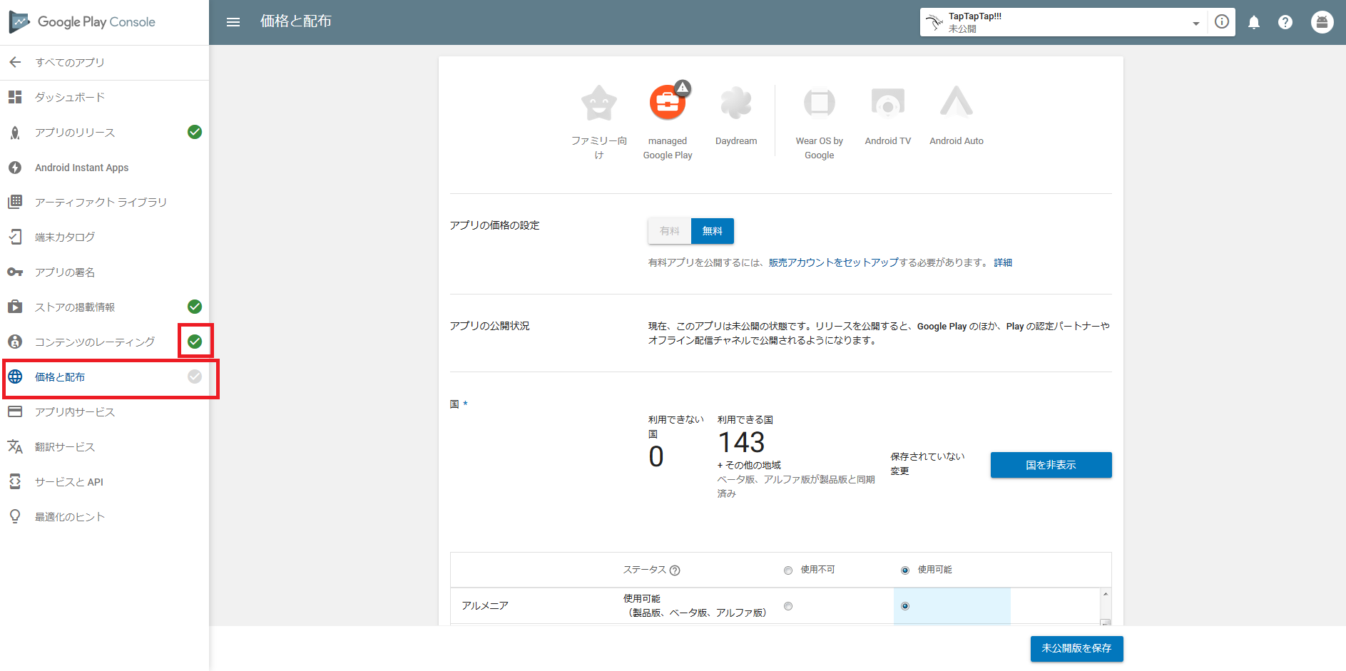Open the help question mark icon
Image resolution: width=1346 pixels, height=671 pixels.
pos(1285,22)
